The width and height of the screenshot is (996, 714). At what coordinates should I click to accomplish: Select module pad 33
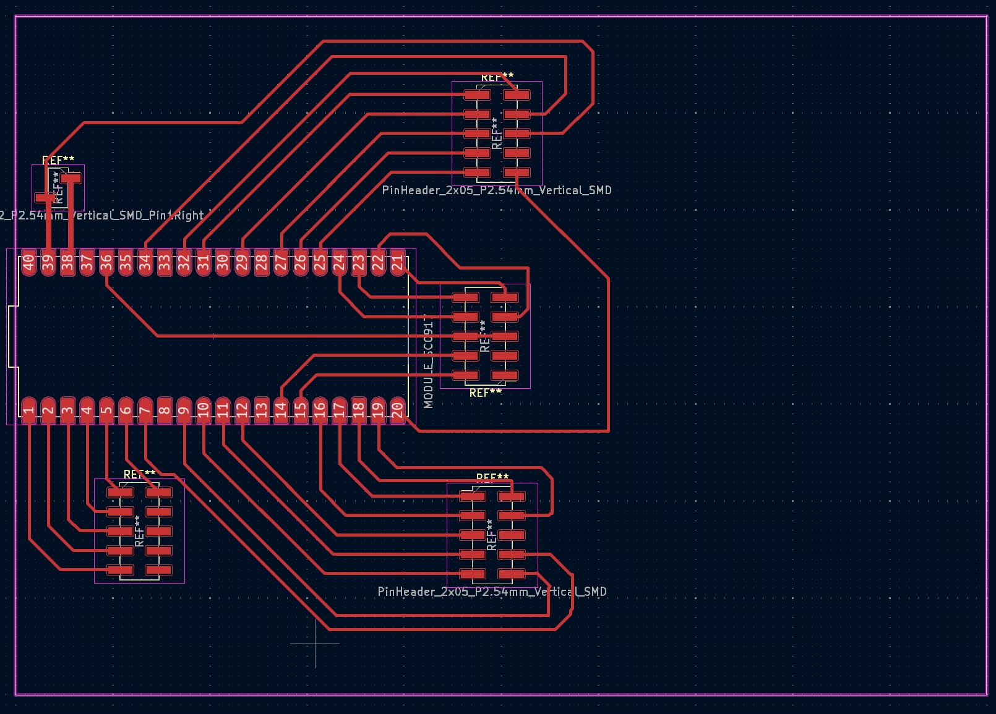[x=165, y=263]
